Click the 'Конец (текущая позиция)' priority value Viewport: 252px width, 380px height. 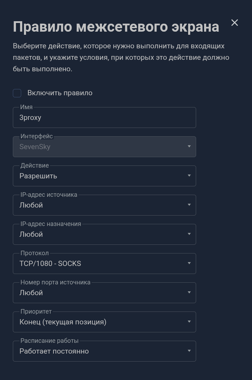(63, 322)
